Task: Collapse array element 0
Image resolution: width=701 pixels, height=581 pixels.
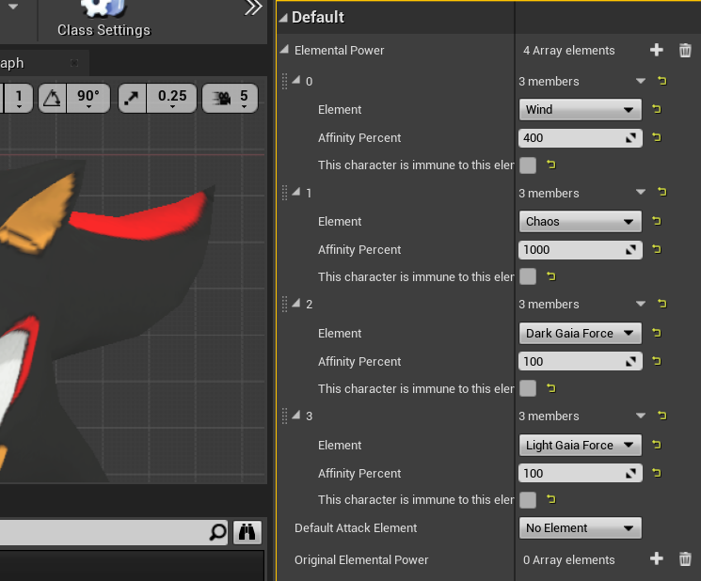Action: click(x=296, y=81)
